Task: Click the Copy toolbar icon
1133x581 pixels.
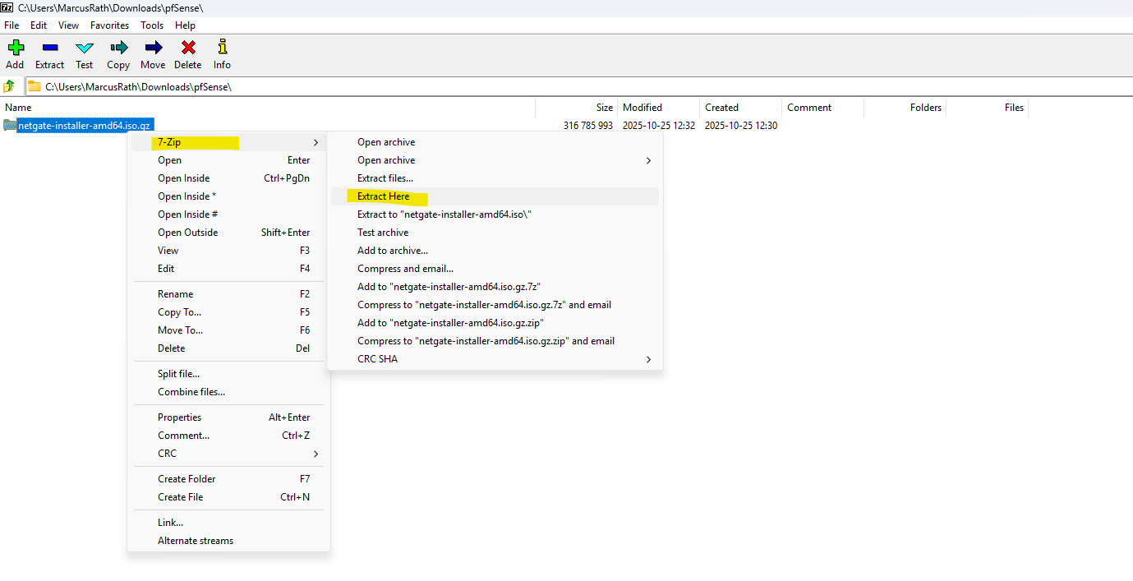Action: pyautogui.click(x=118, y=48)
